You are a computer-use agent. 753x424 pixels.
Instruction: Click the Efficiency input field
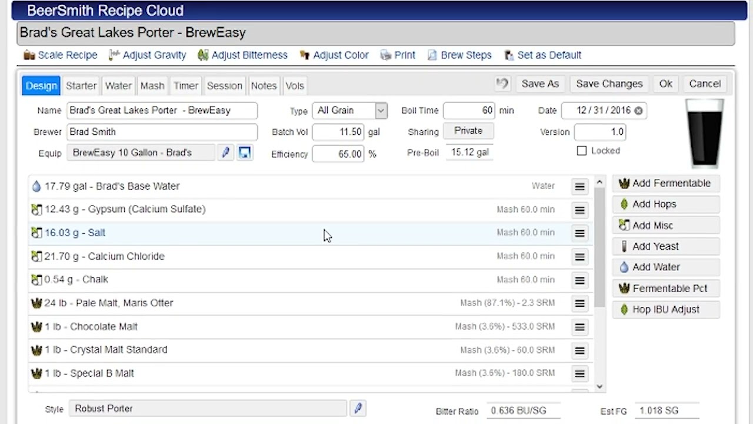(x=338, y=154)
